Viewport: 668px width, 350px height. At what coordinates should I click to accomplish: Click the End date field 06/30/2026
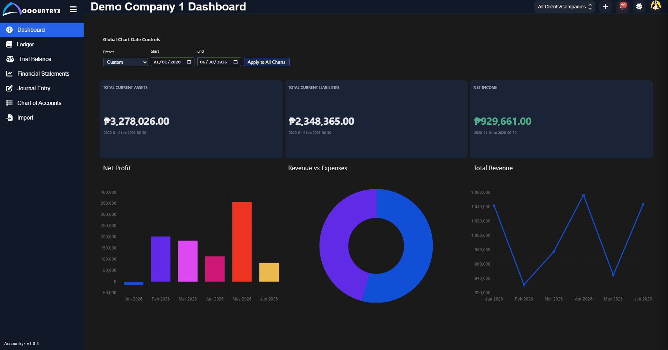tap(219, 62)
